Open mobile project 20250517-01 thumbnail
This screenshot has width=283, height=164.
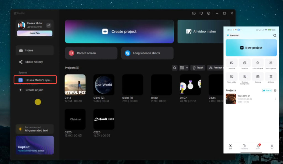pos(231,99)
